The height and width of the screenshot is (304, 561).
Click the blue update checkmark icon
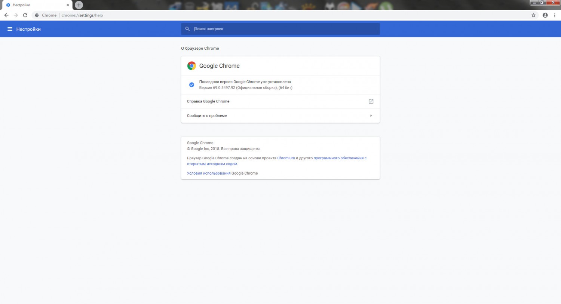coord(191,85)
